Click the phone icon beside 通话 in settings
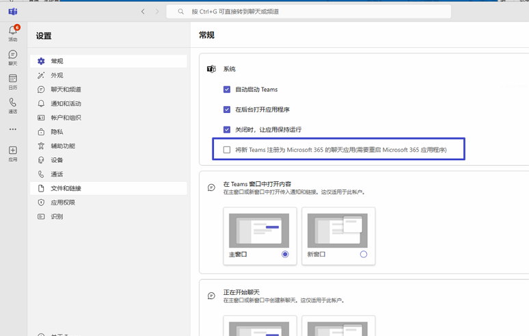529x336 pixels. (x=41, y=175)
